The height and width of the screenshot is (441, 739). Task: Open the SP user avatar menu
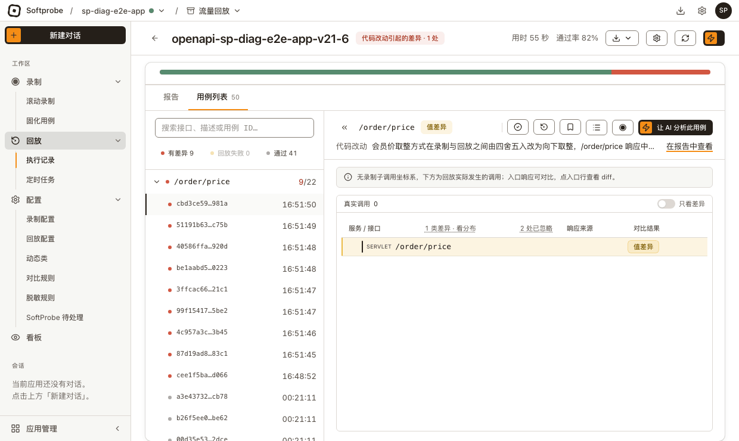click(x=723, y=11)
